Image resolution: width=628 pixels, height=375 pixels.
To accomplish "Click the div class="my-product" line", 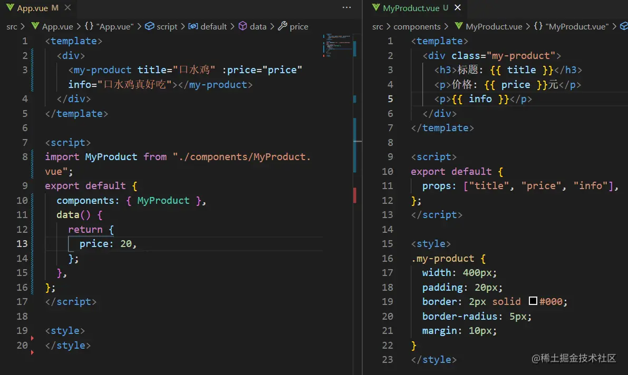I will (492, 56).
